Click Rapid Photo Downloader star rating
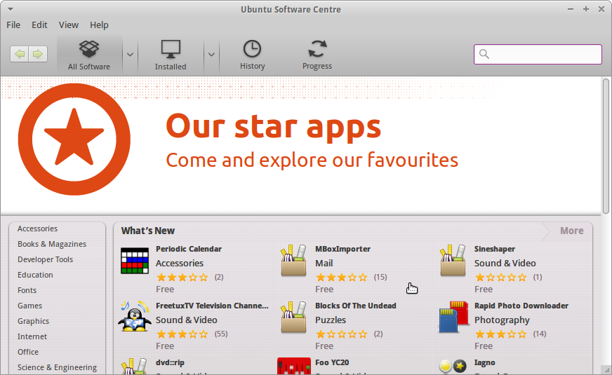Viewport: 612px width, 375px height. click(x=501, y=334)
